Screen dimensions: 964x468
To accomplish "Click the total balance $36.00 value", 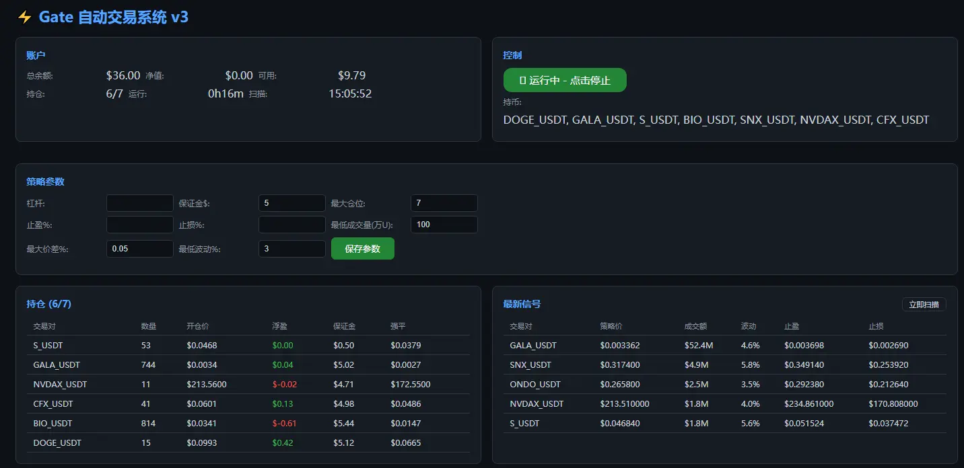I will tap(123, 76).
